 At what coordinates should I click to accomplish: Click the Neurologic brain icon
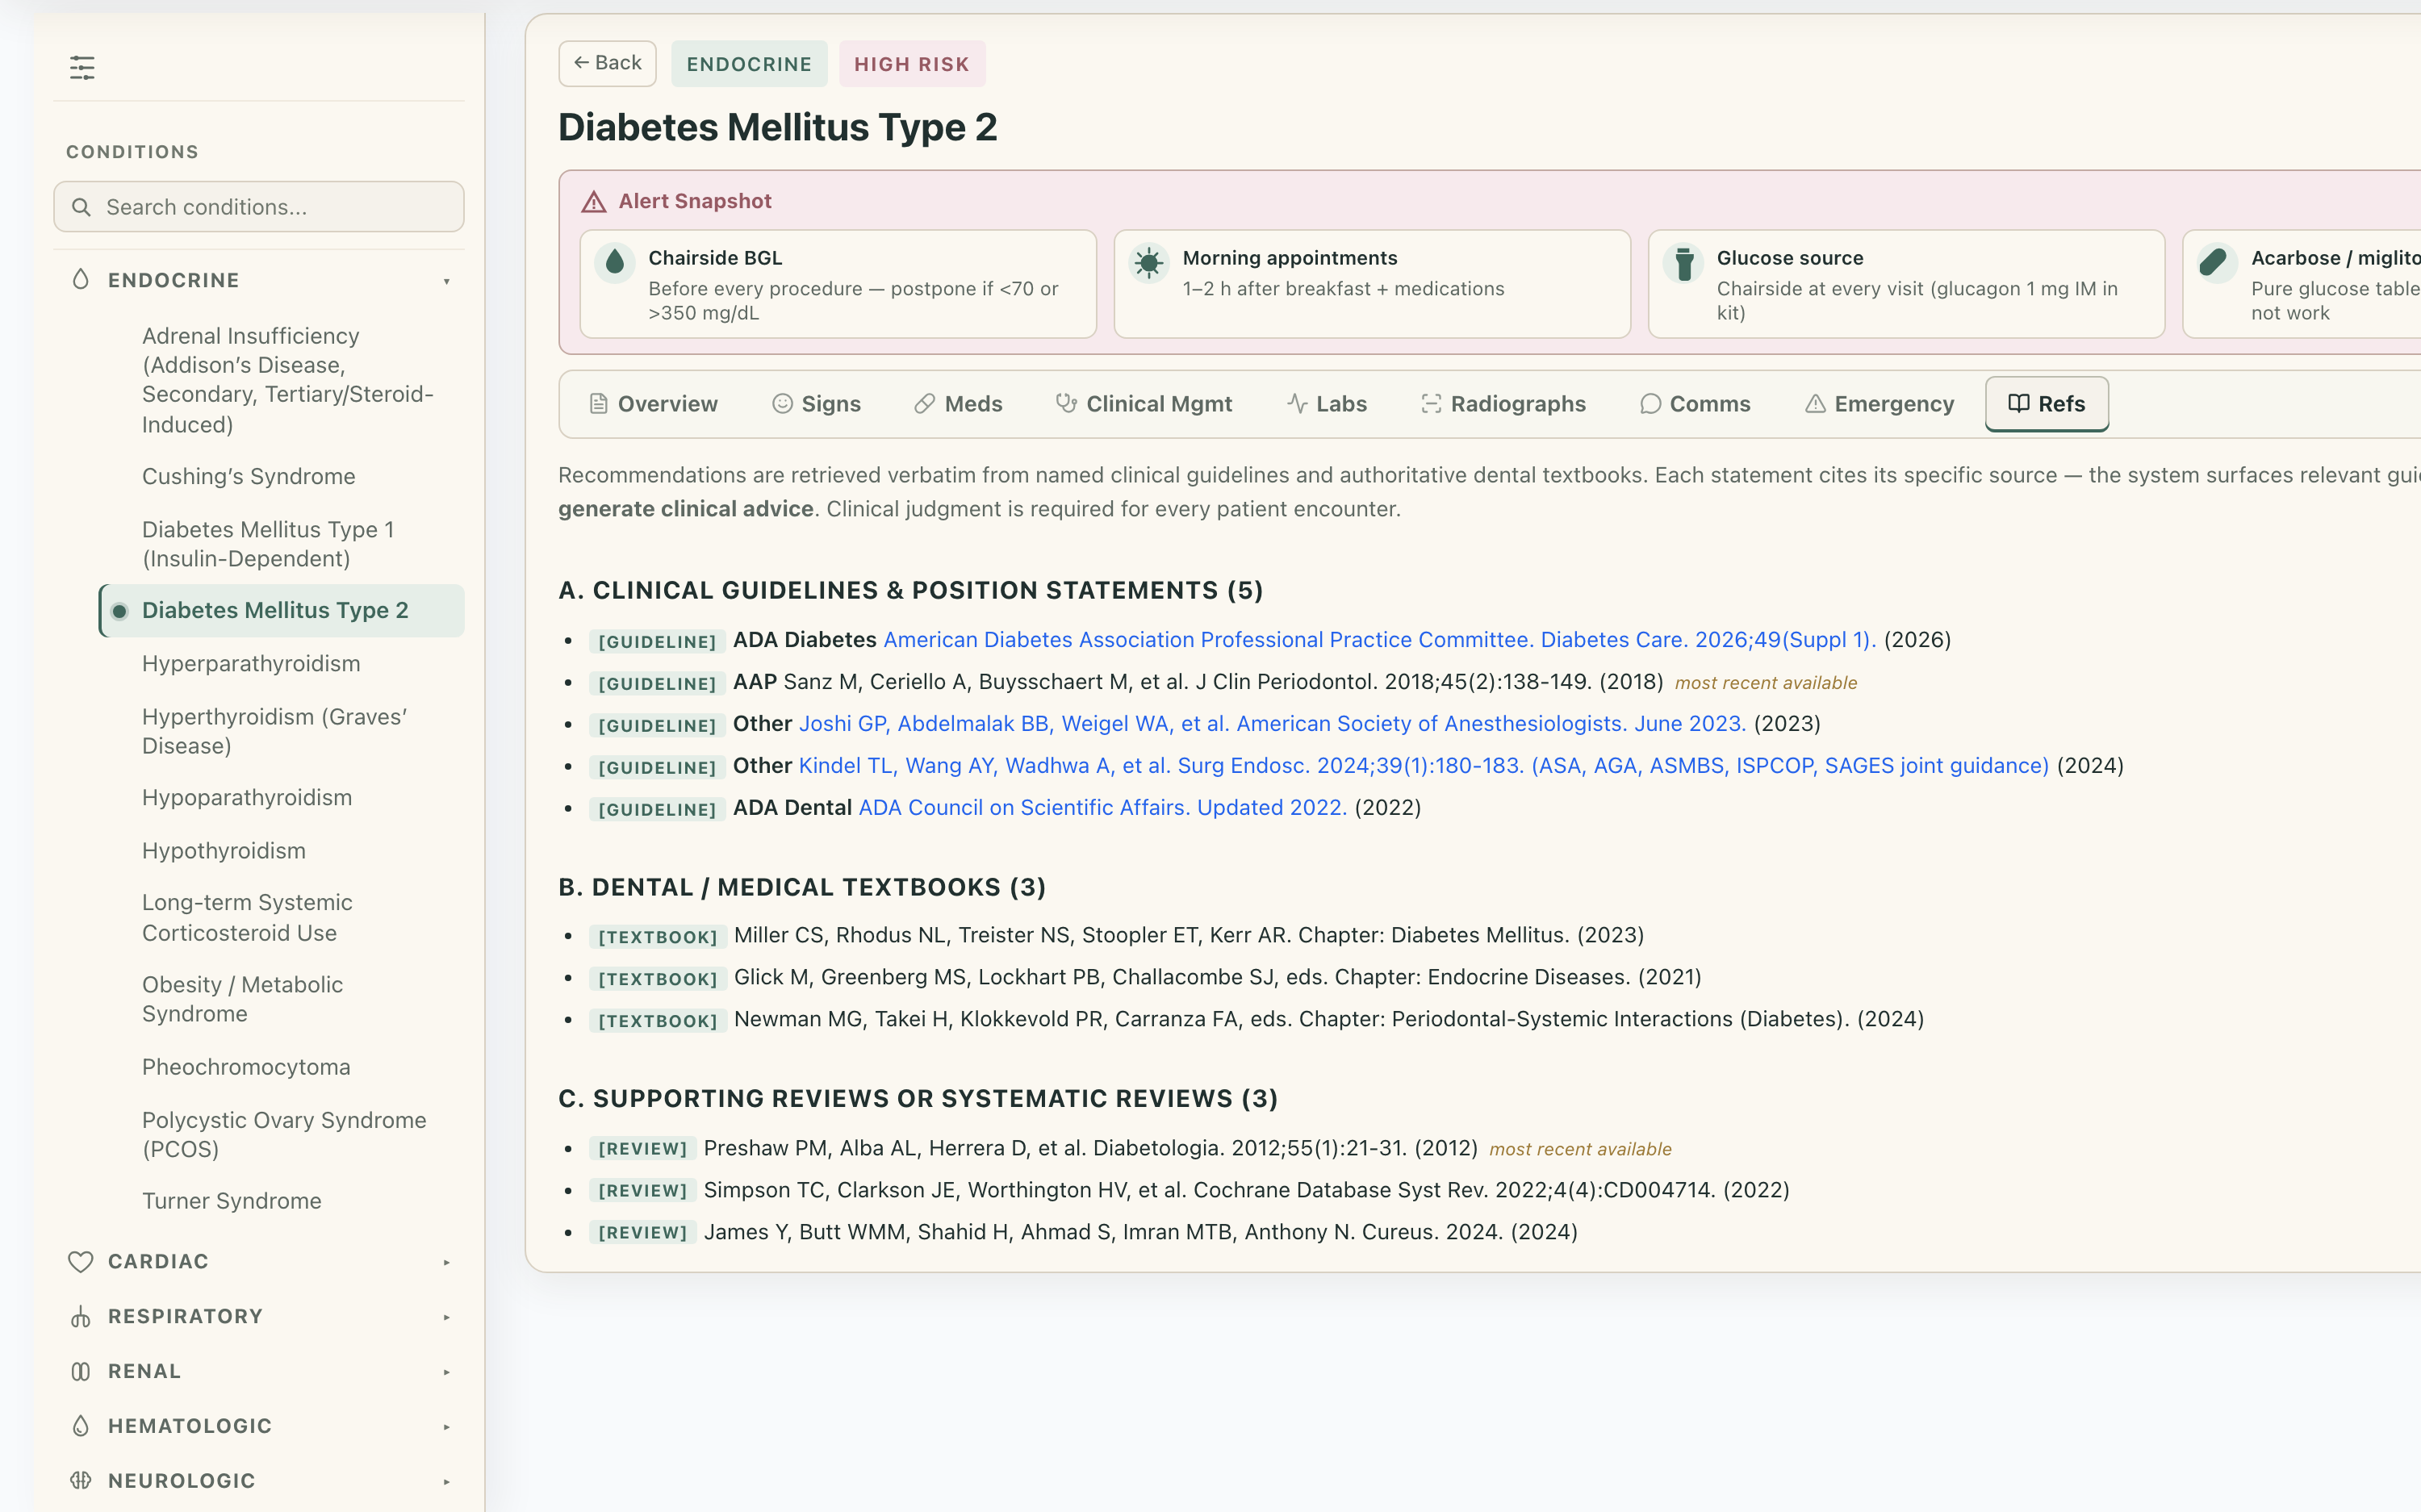pyautogui.click(x=81, y=1481)
